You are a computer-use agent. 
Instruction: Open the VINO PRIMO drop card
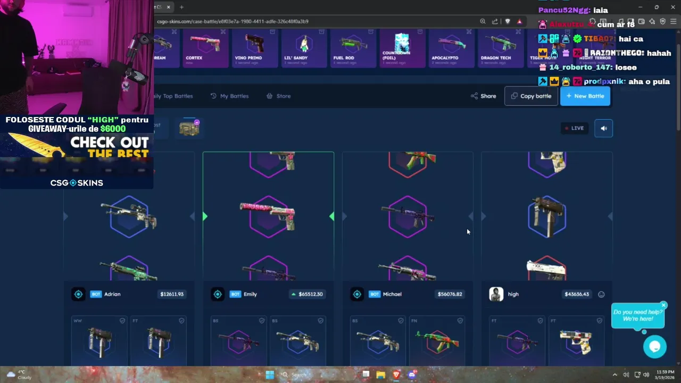tap(255, 48)
